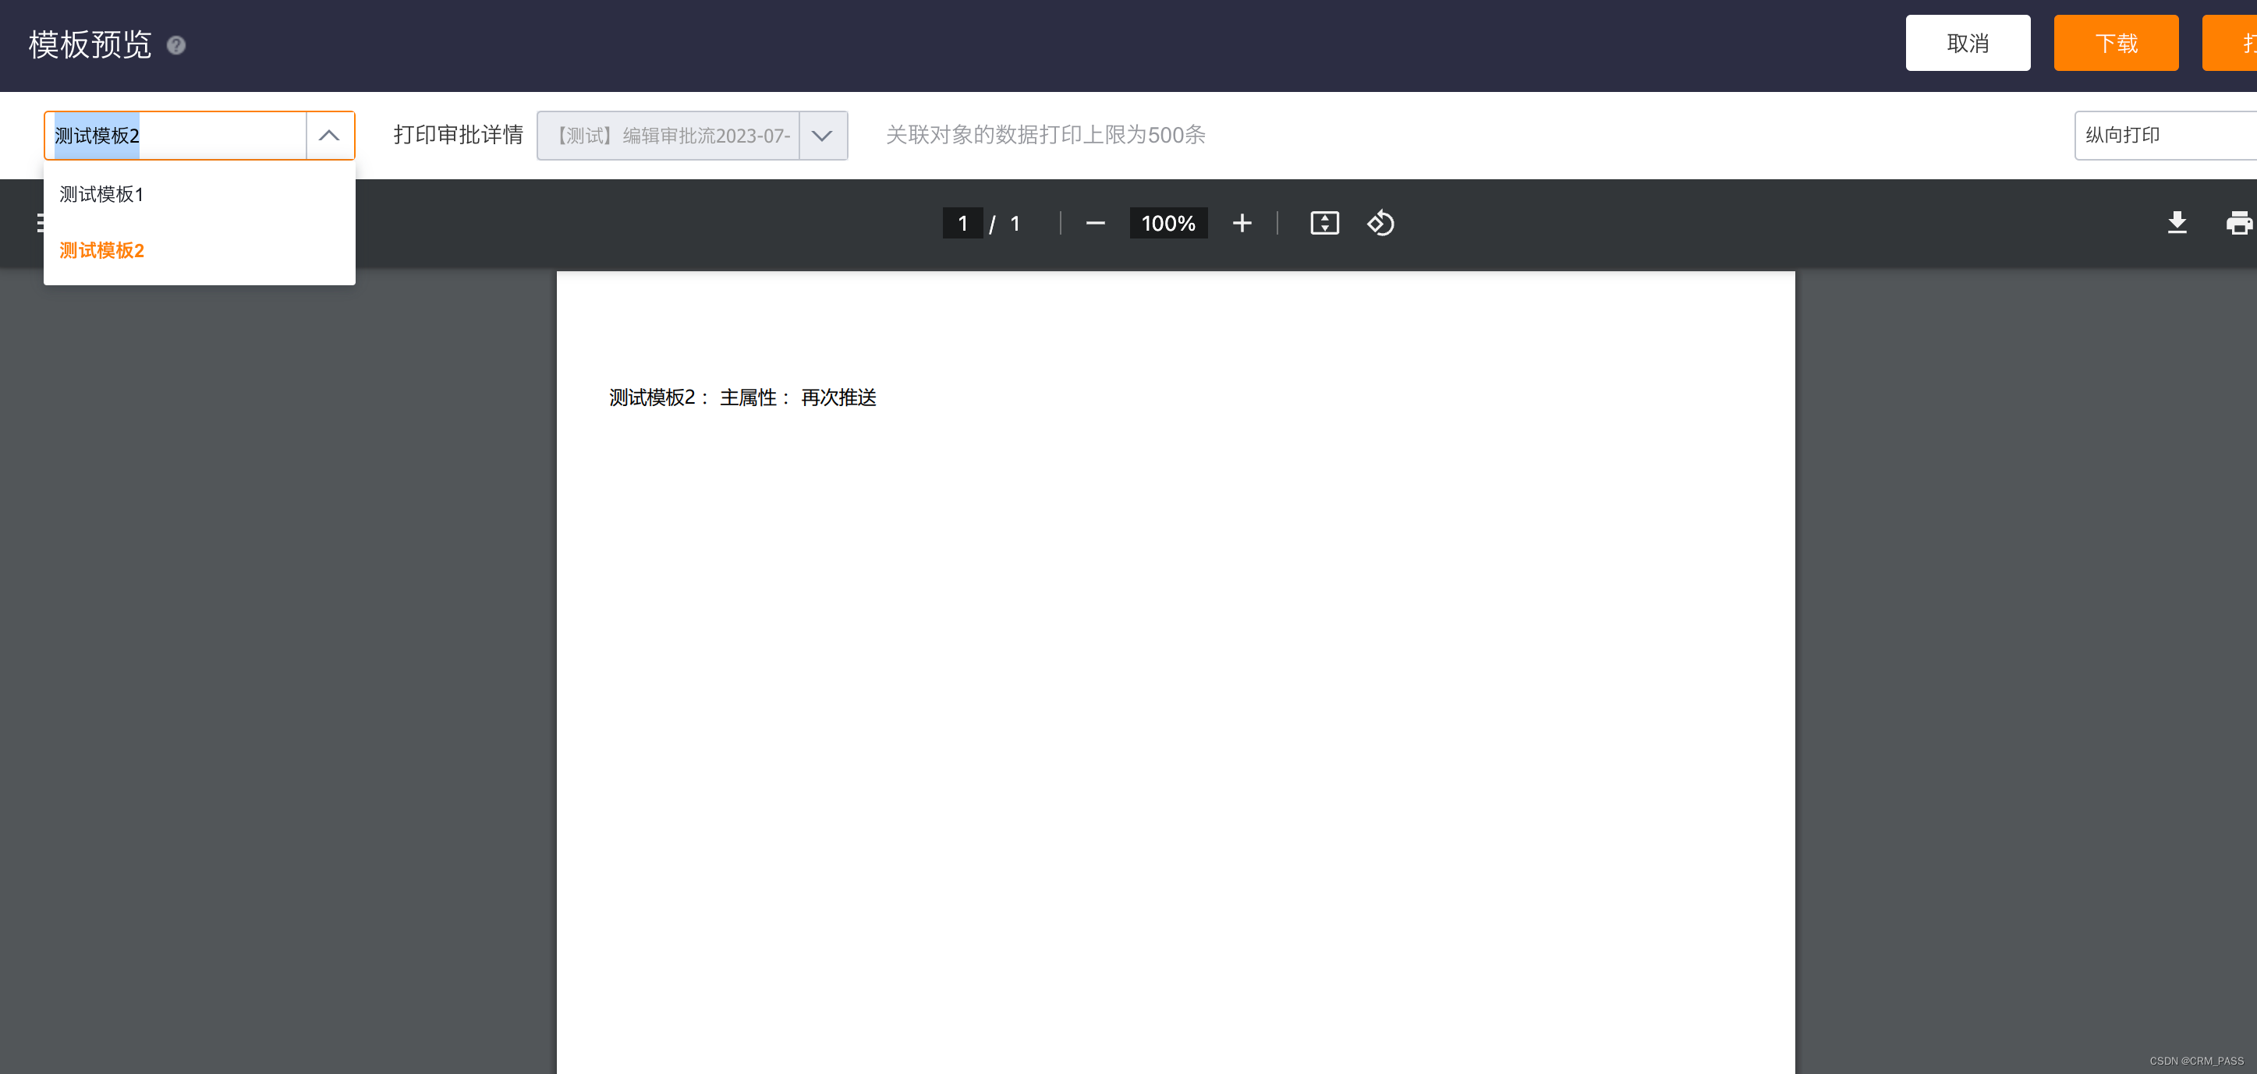This screenshot has width=2257, height=1074.
Task: Expand the approval flow dropdown arrow
Action: click(822, 136)
